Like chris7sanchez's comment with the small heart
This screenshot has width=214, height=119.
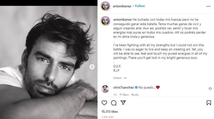[x=210, y=89]
